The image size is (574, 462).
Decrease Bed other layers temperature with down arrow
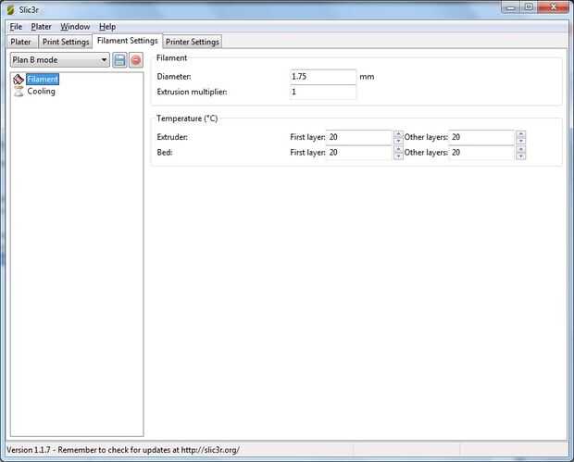(x=520, y=156)
